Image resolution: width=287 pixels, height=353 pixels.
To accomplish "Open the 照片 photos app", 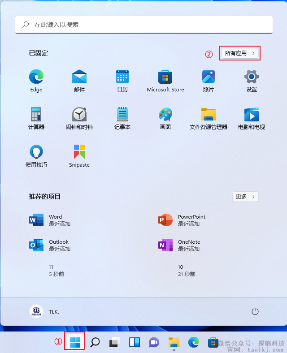I will point(209,80).
